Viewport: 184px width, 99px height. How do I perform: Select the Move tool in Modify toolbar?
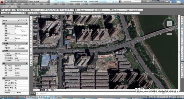click(x=182, y=30)
